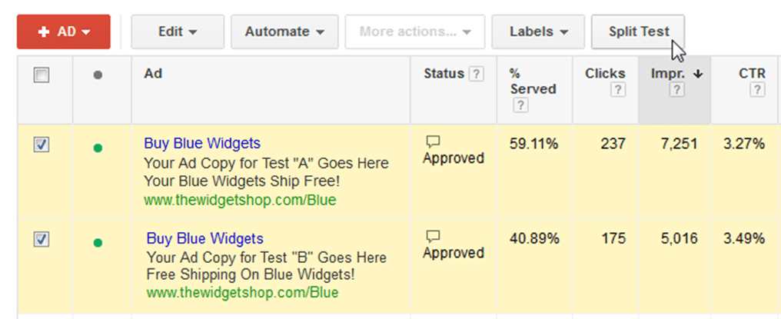The height and width of the screenshot is (319, 781).
Task: Open the Edit dropdown menu
Action: (178, 32)
